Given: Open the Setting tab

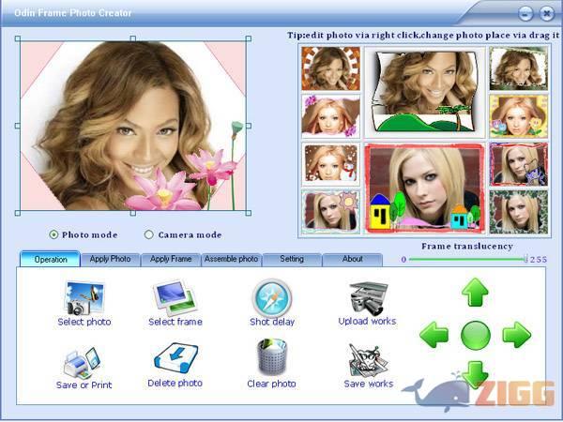Looking at the screenshot, I should tap(292, 259).
